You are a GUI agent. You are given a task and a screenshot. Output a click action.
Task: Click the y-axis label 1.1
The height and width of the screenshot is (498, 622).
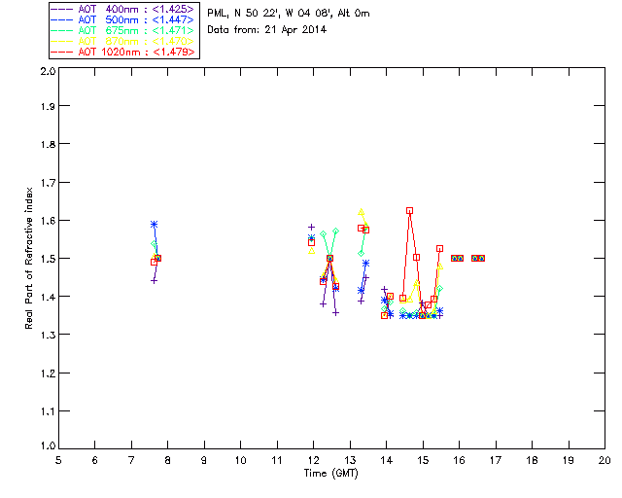tap(48, 411)
